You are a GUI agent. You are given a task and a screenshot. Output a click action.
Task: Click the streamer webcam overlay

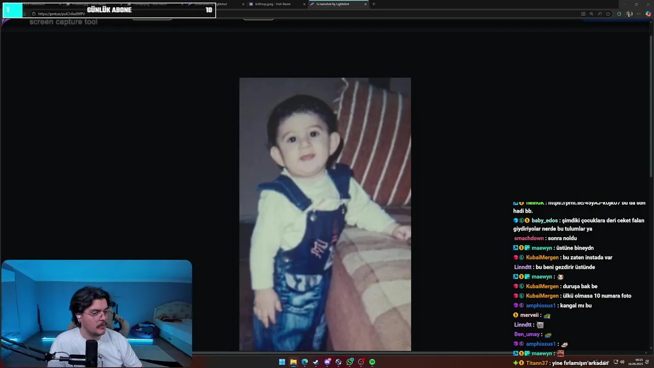(x=97, y=313)
